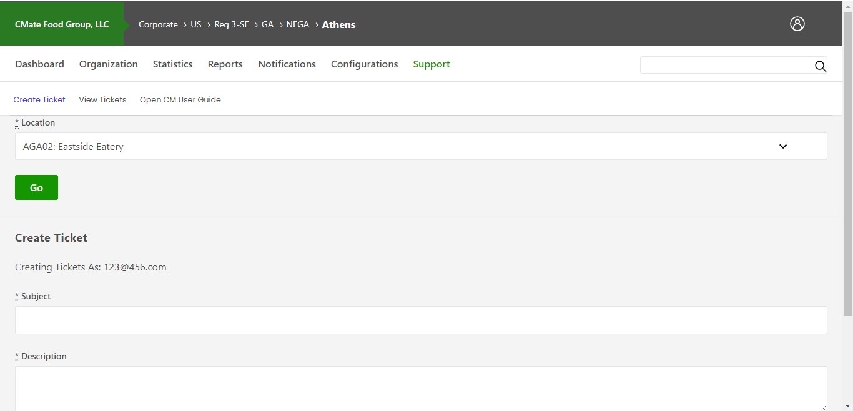853x411 pixels.
Task: Open the Dashboard menu item
Action: point(39,64)
